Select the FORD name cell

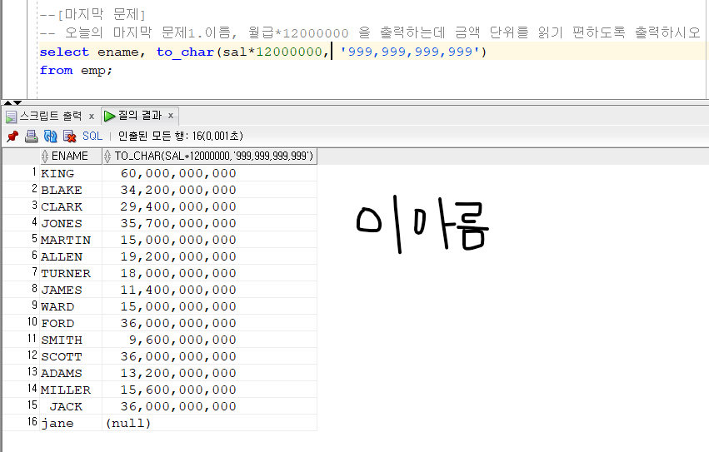[x=71, y=323]
